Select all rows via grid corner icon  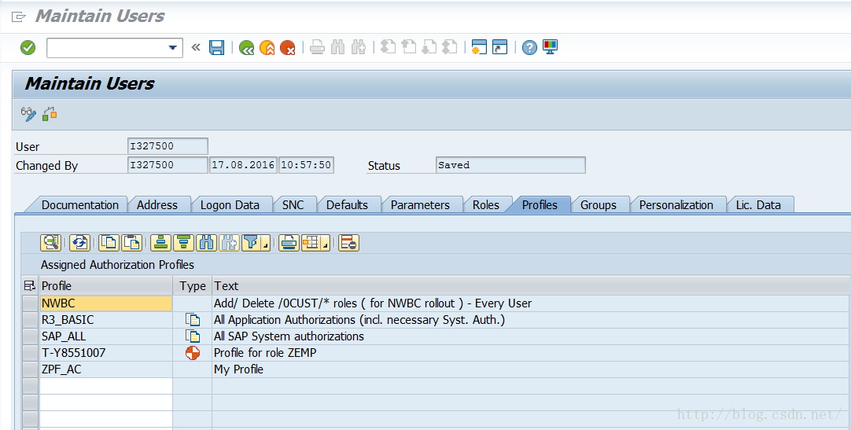pyautogui.click(x=30, y=286)
